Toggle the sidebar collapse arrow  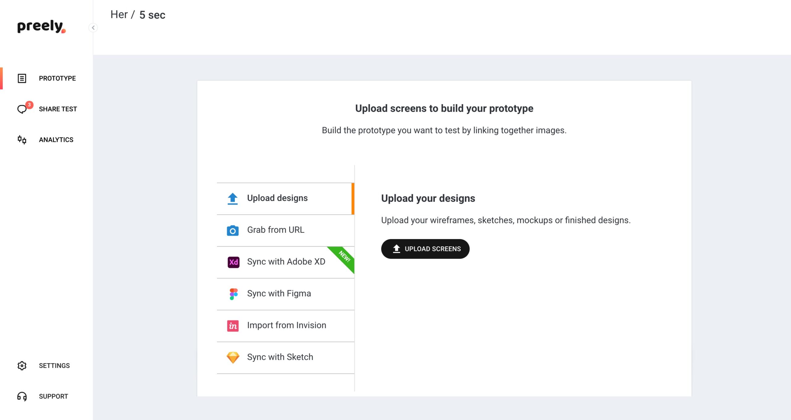tap(93, 28)
